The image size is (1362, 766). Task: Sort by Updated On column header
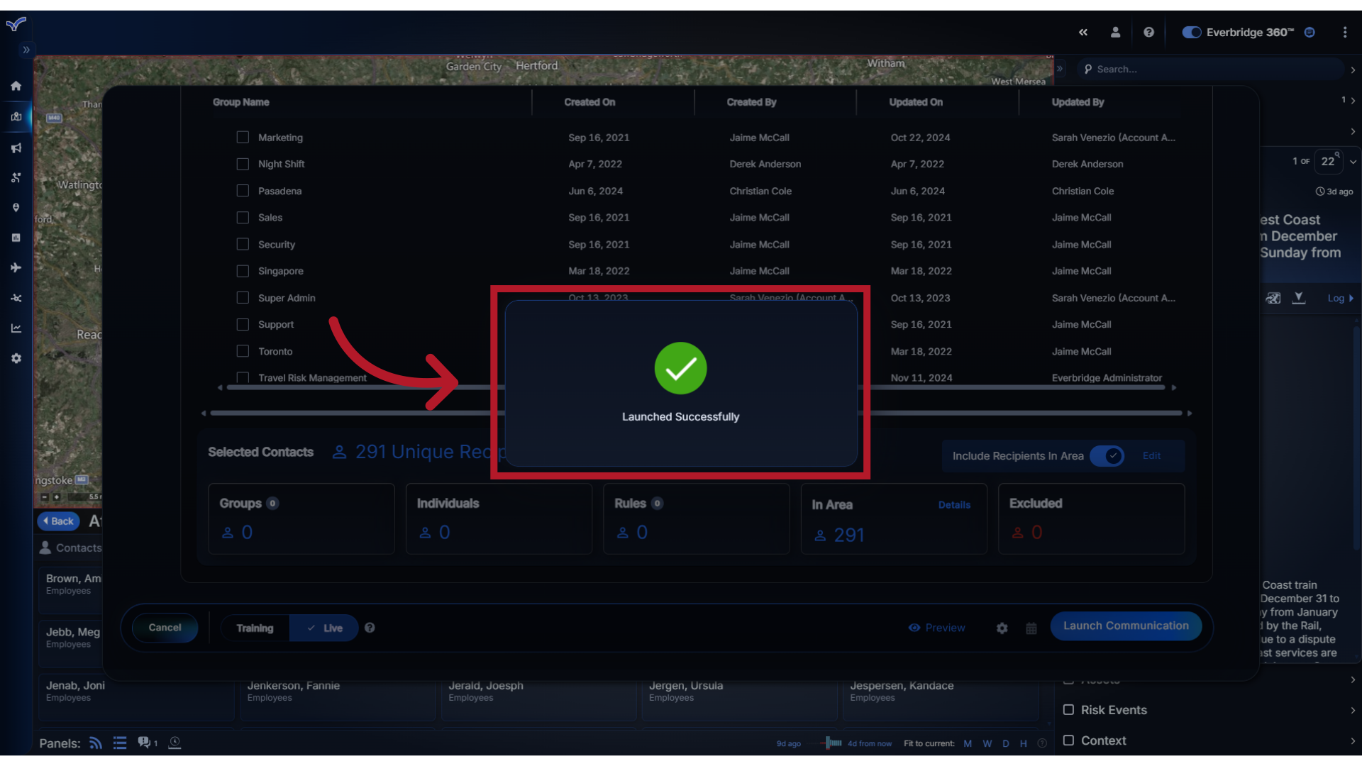point(916,102)
